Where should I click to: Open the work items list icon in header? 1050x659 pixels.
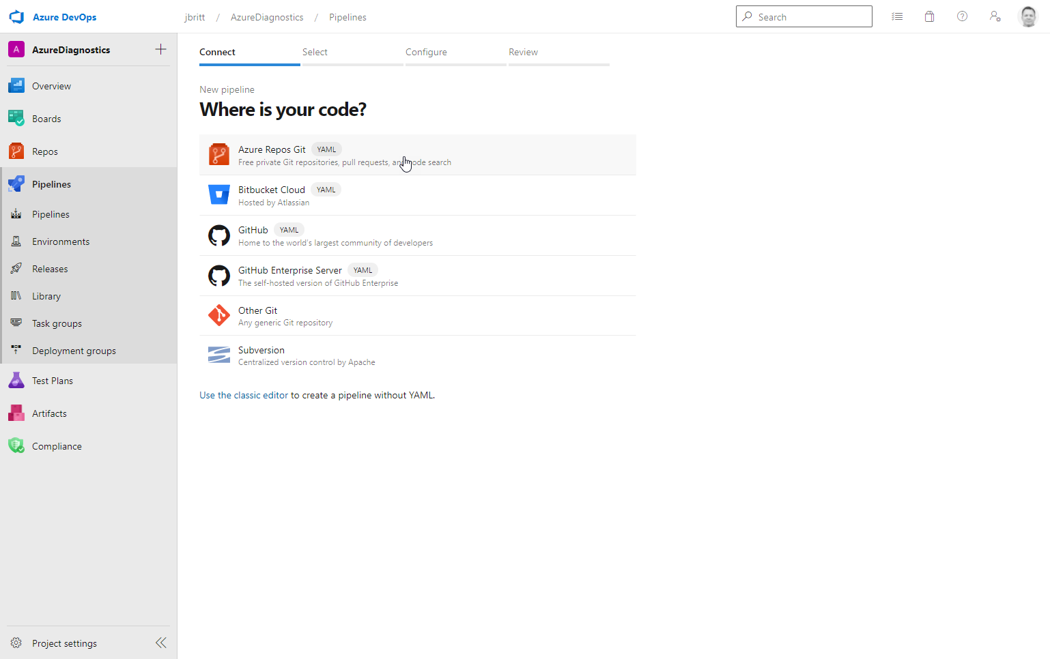click(x=897, y=16)
